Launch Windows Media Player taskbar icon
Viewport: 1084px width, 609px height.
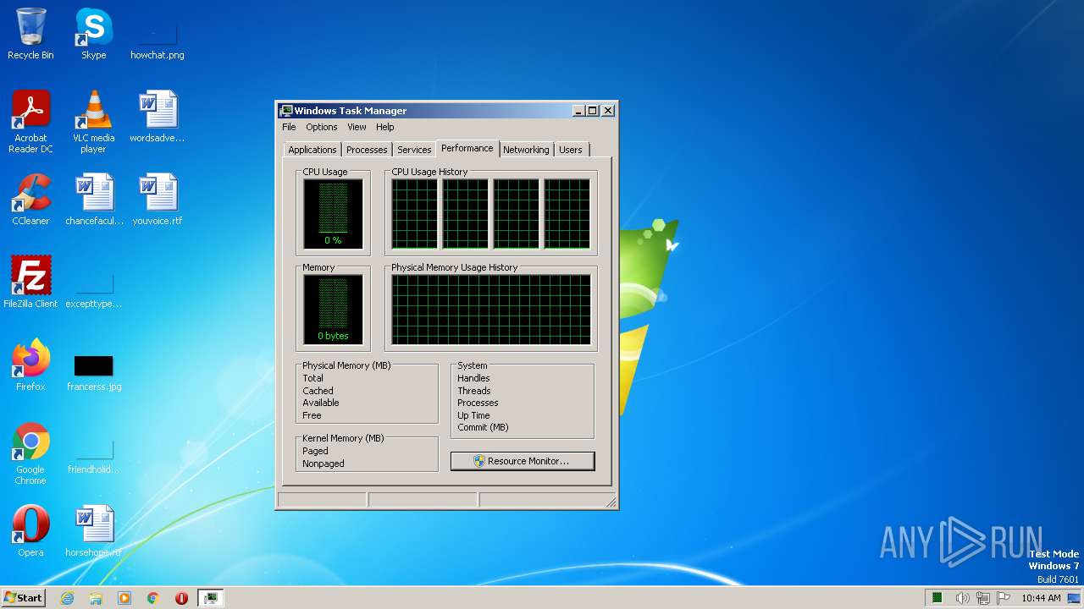pos(124,598)
